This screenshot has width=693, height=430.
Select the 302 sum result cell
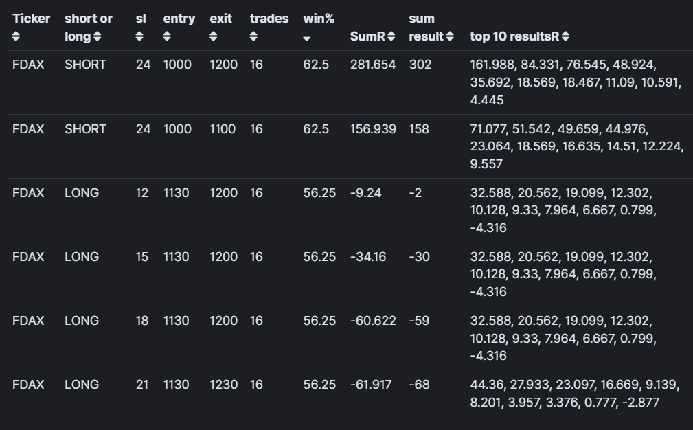(x=420, y=65)
